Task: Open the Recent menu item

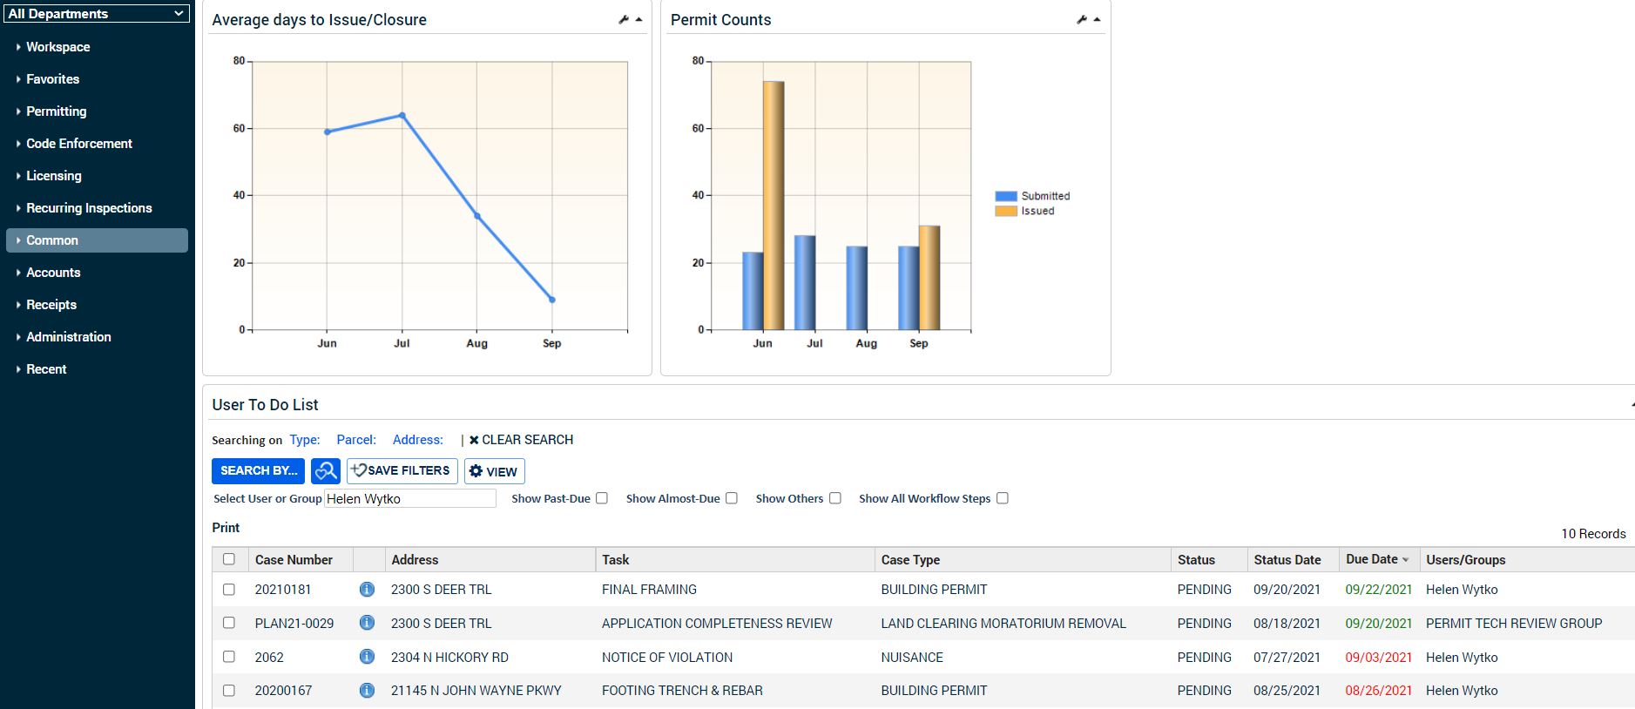Action: (x=46, y=369)
